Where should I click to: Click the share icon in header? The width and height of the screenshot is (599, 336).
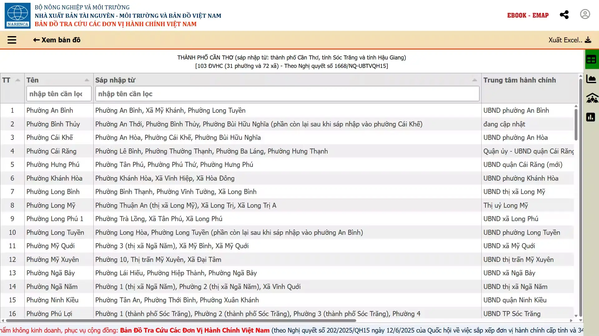point(564,15)
